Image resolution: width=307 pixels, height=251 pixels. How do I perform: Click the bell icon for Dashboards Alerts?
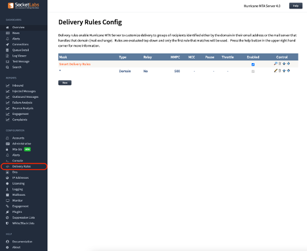click(7, 39)
